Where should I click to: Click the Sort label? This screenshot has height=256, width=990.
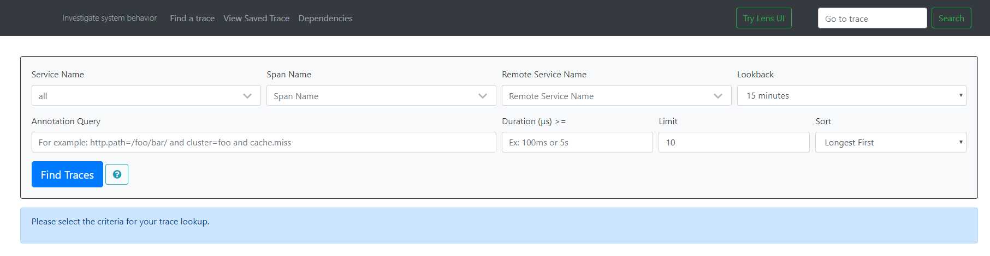point(823,121)
